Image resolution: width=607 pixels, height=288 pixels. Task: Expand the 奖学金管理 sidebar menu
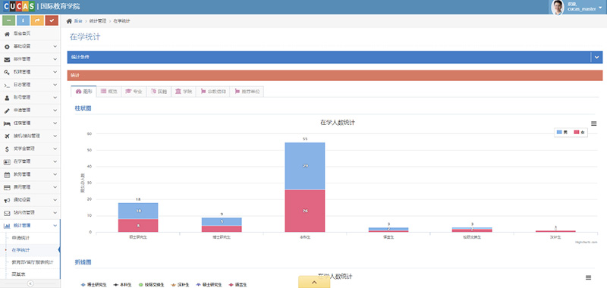click(x=30, y=149)
